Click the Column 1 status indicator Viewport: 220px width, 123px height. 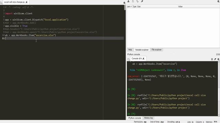pos(200,122)
